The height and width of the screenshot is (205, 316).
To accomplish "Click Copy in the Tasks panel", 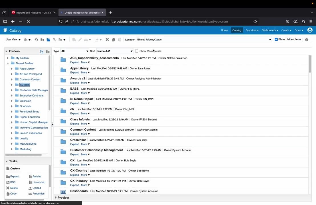I will coord(11,194).
